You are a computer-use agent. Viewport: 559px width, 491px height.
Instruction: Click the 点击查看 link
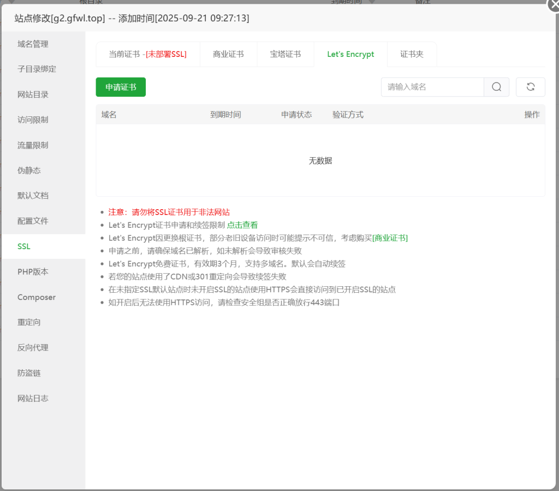(242, 224)
